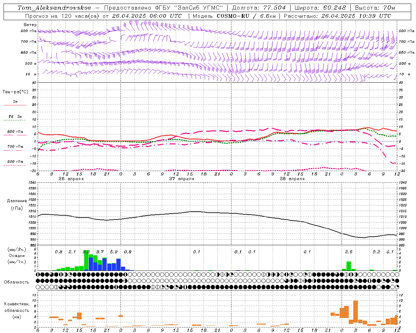Click the 0.2 precipitation total
416x333 pixels.
click(376, 252)
